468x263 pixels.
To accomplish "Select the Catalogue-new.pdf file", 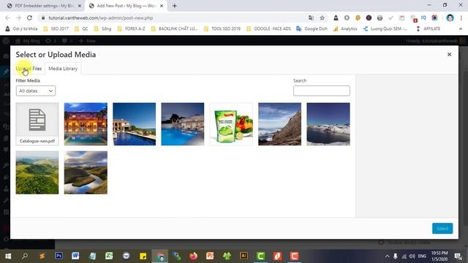I will click(37, 124).
